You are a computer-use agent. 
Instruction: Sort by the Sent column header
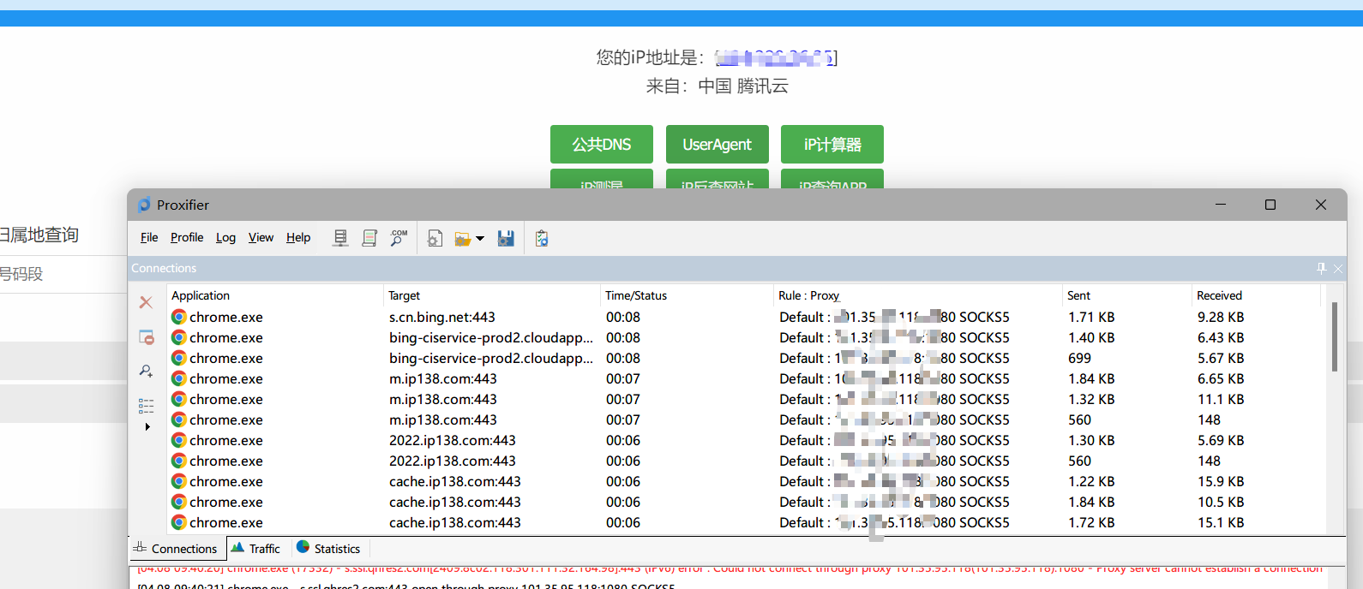click(1126, 295)
